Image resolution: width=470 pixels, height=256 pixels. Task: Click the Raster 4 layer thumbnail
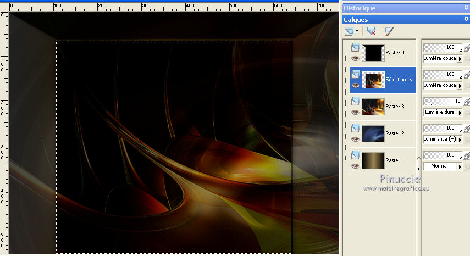pyautogui.click(x=373, y=53)
